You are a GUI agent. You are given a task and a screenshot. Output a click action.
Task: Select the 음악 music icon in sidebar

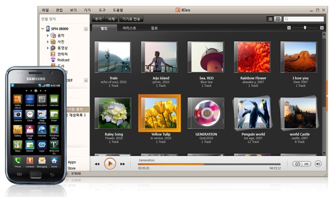53,35
